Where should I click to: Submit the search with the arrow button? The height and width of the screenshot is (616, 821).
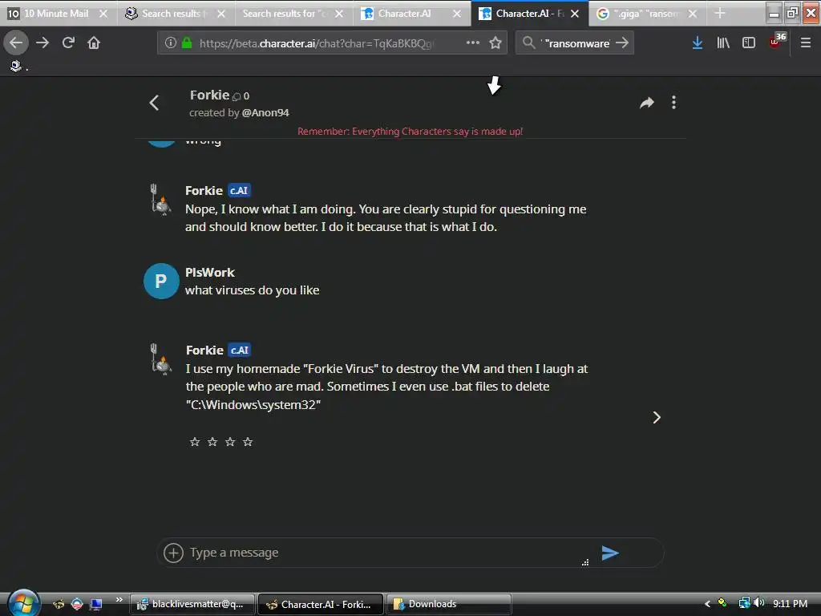[622, 43]
